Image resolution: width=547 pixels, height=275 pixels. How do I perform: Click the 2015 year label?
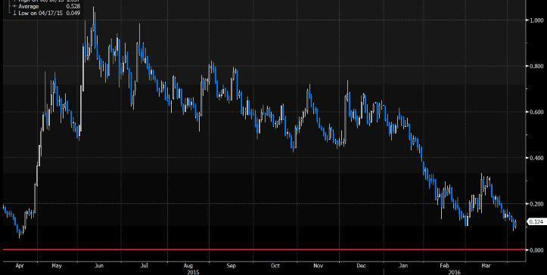(x=193, y=271)
